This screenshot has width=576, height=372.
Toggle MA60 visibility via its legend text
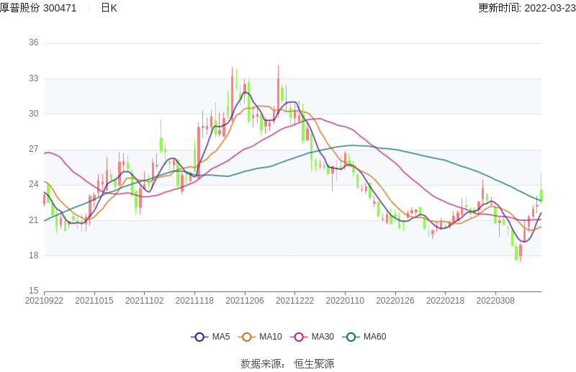(374, 337)
